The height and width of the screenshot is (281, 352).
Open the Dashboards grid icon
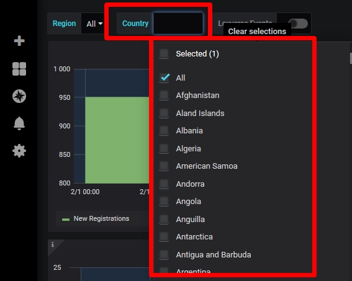click(x=19, y=69)
